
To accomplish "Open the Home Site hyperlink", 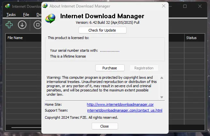I will pyautogui.click(x=120, y=104).
